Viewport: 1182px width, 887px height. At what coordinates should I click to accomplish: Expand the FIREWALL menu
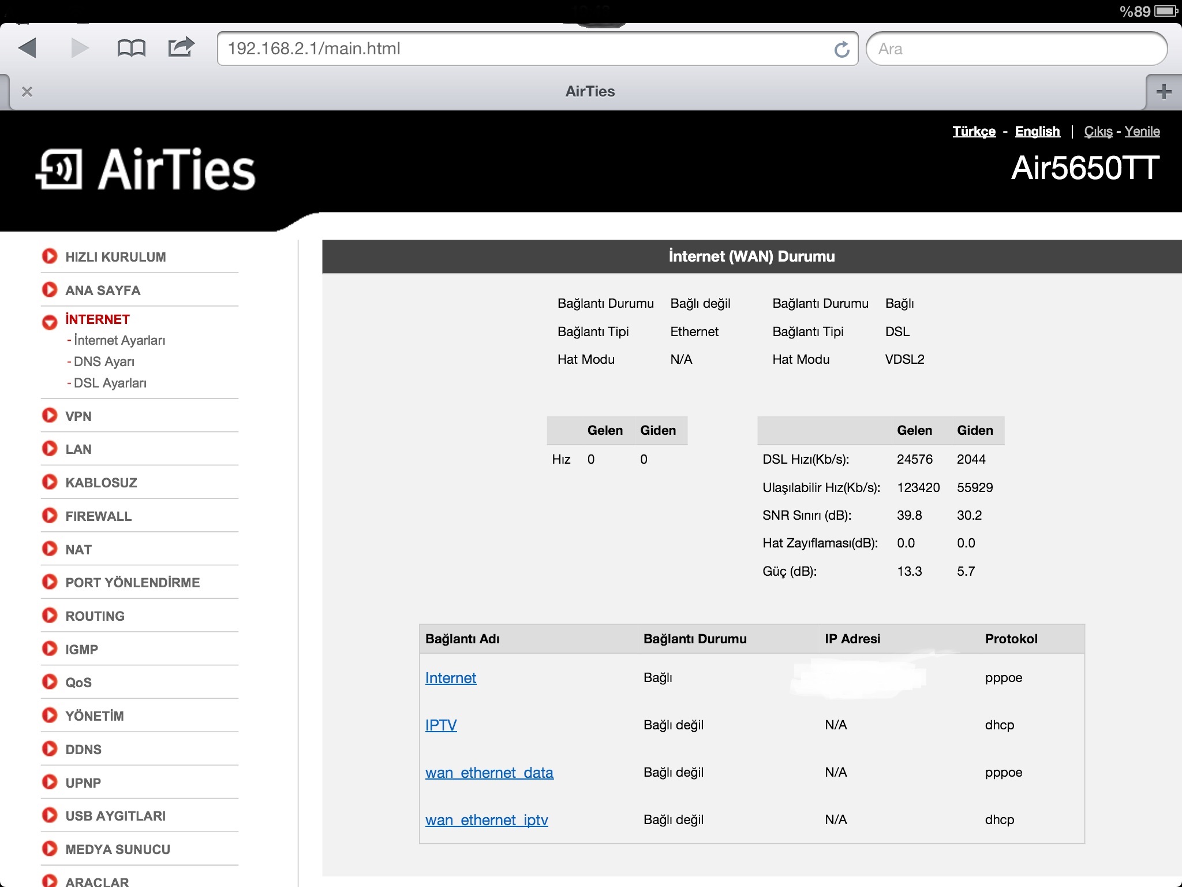pyautogui.click(x=98, y=516)
